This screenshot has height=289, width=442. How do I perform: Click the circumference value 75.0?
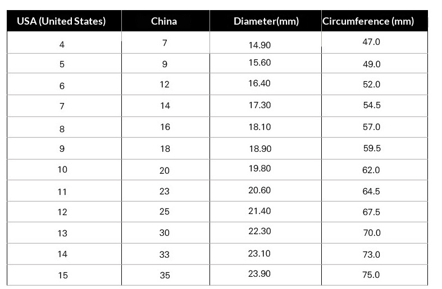click(371, 275)
